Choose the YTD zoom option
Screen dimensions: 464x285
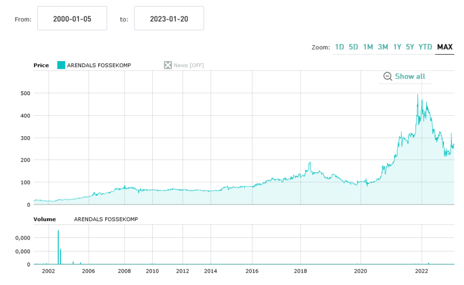(x=425, y=47)
